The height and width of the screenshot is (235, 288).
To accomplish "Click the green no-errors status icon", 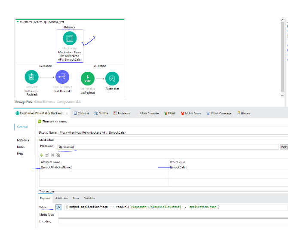I will pyautogui.click(x=39, y=121).
